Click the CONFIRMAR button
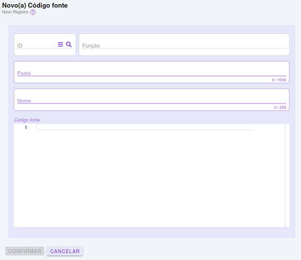Screen dimensions: 301x260 [25, 251]
